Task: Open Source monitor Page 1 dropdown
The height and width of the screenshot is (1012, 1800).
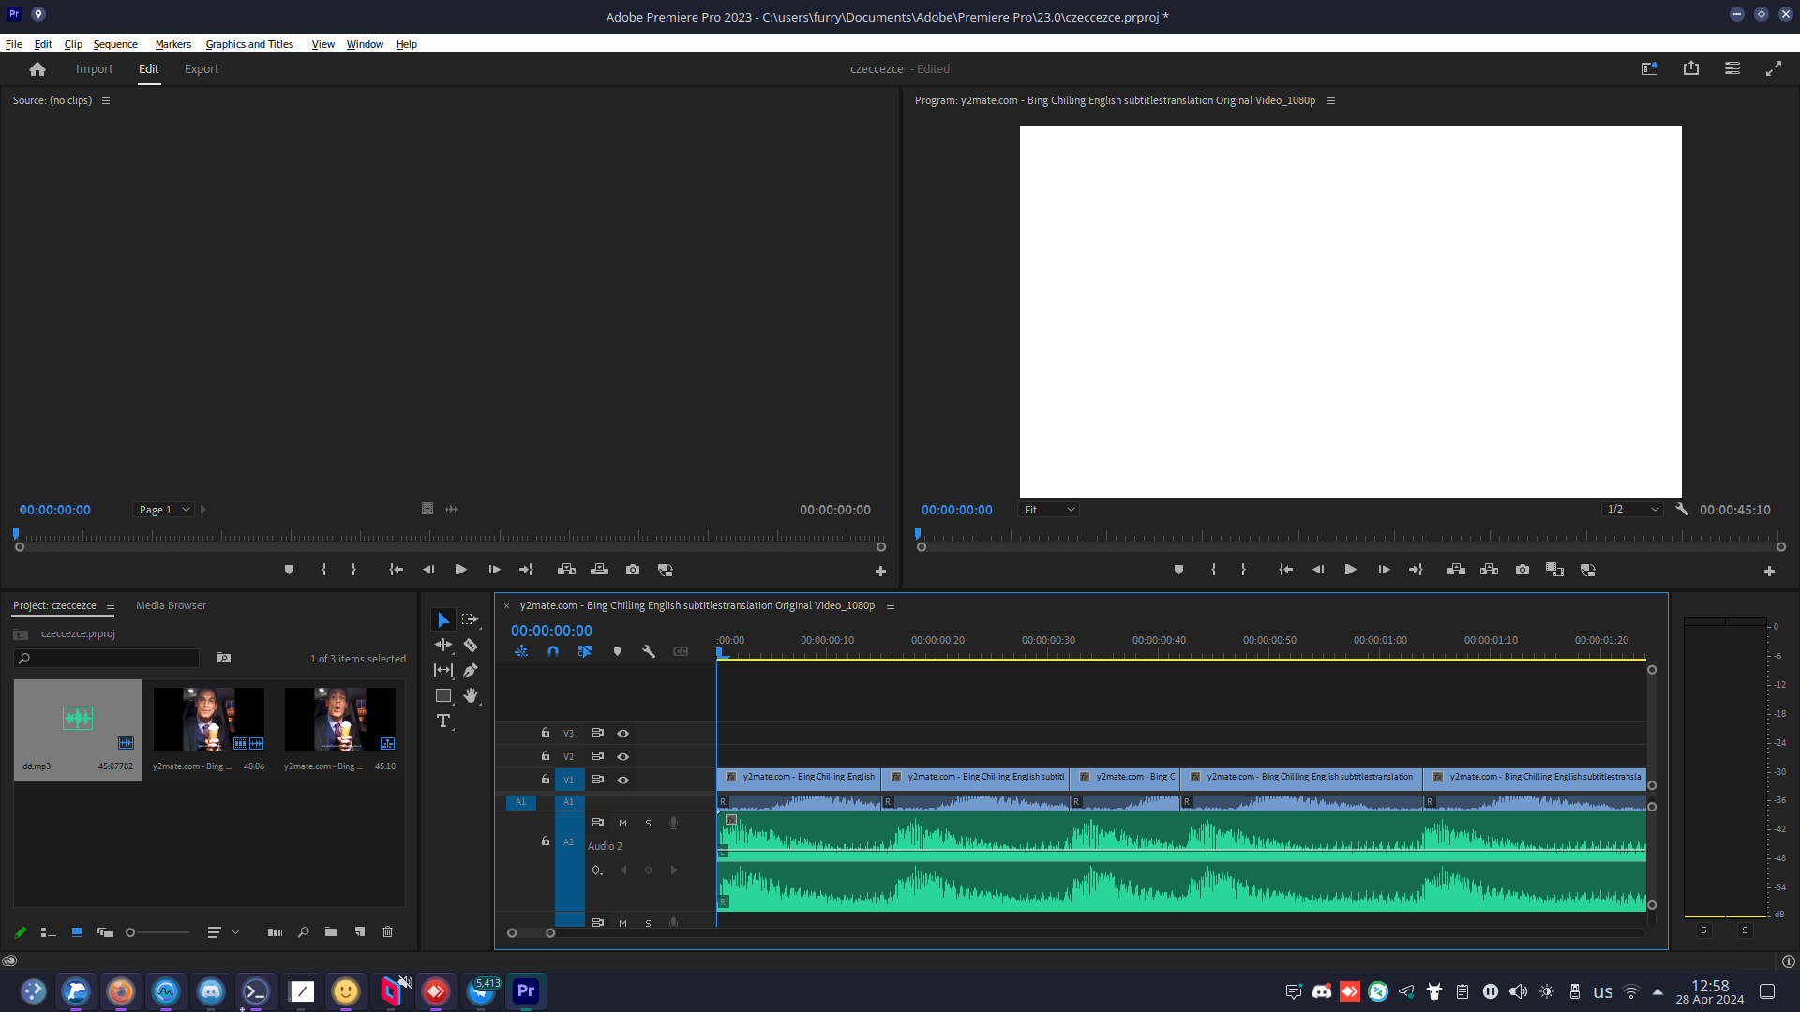Action: (x=164, y=510)
